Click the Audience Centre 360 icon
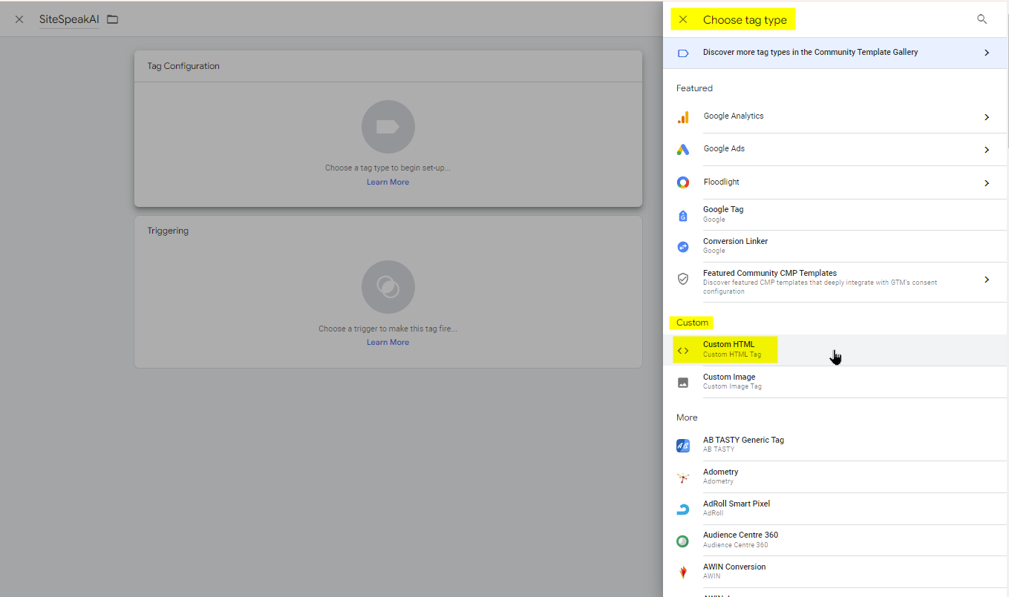Screen dimensions: 1009x597 pos(683,541)
